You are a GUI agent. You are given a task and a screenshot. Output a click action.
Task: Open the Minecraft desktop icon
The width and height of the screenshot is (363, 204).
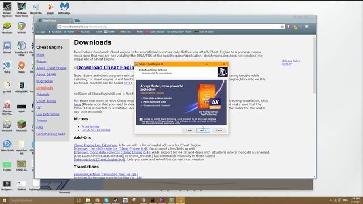point(22,126)
